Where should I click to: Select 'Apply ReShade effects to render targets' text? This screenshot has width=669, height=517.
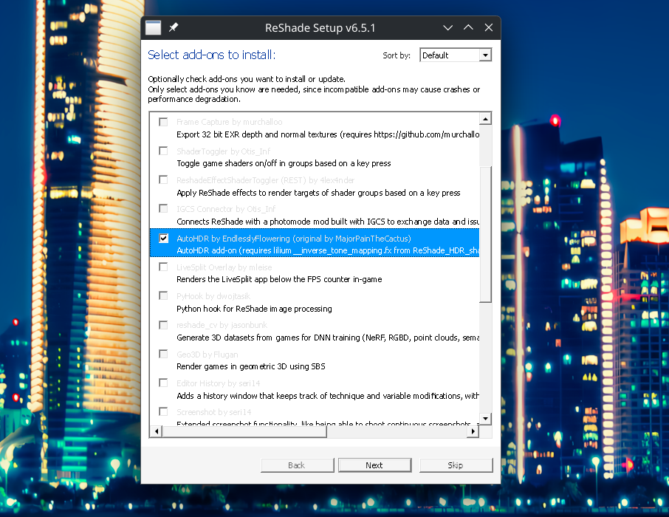point(318,193)
